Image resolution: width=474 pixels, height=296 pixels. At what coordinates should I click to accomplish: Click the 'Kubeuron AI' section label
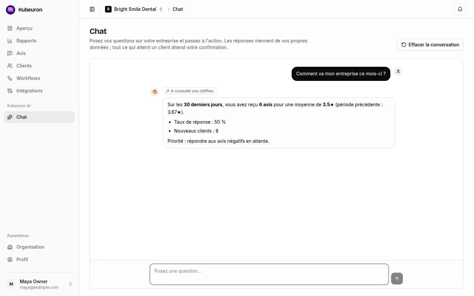pos(19,106)
